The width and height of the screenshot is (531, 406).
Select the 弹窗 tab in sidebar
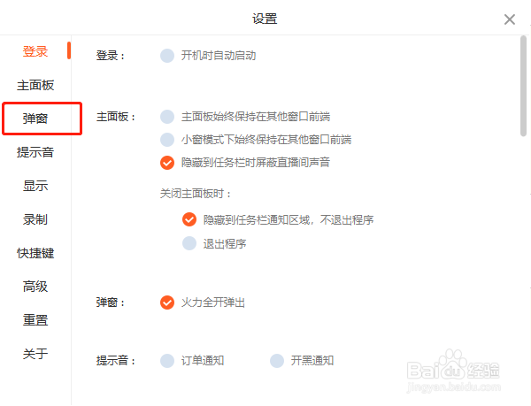pyautogui.click(x=35, y=119)
